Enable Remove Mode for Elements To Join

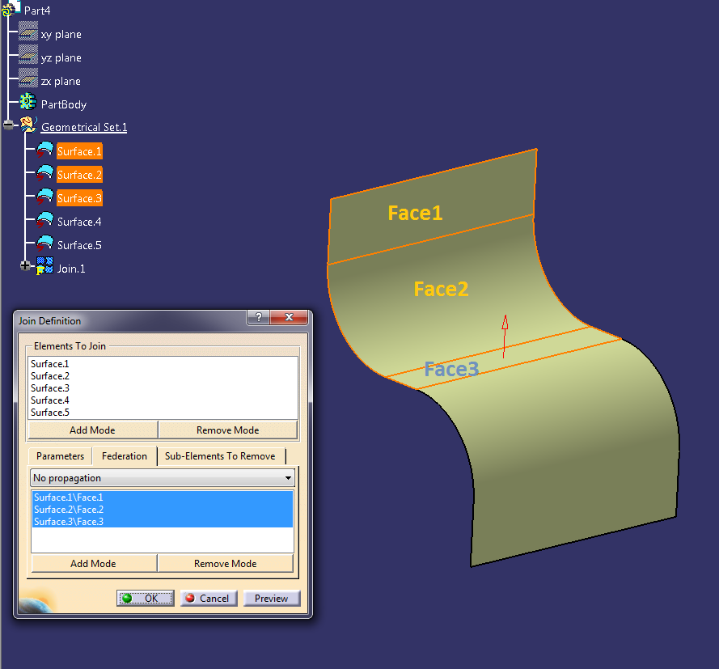point(228,429)
